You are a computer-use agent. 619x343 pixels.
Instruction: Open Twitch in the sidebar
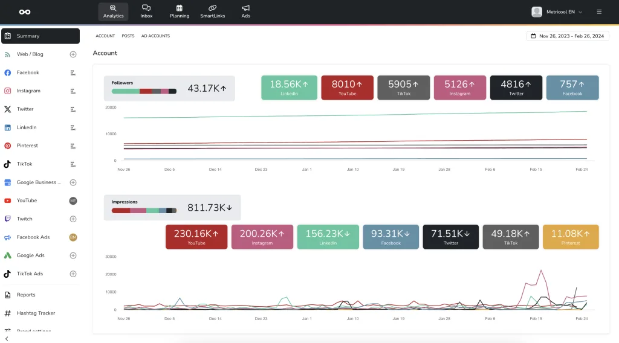(24, 219)
